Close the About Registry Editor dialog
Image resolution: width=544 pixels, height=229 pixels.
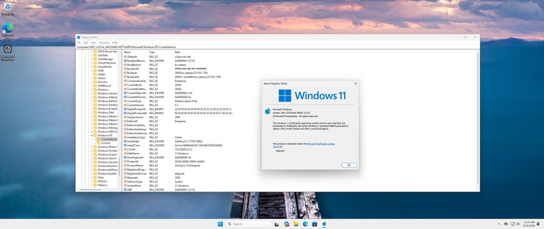[355, 83]
